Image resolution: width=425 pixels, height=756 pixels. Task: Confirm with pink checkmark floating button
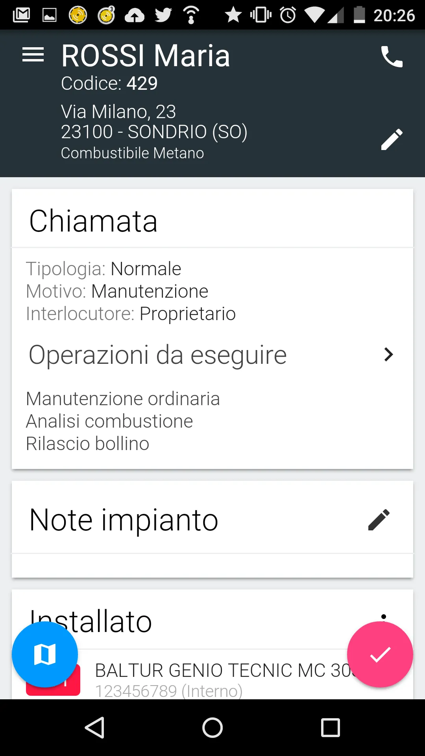pos(380,654)
